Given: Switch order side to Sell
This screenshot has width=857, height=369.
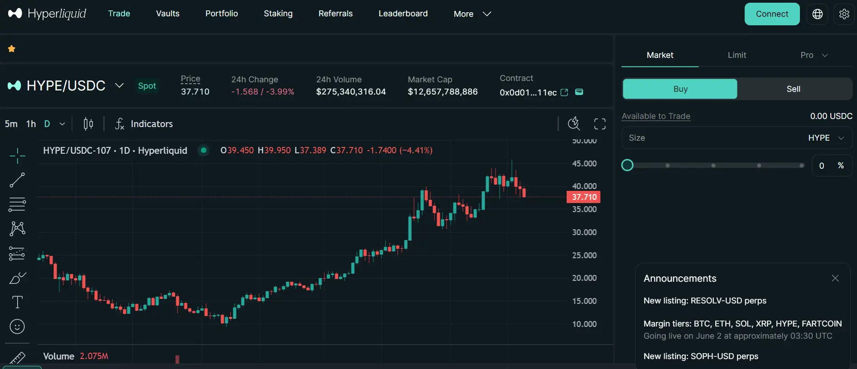Looking at the screenshot, I should [x=793, y=89].
